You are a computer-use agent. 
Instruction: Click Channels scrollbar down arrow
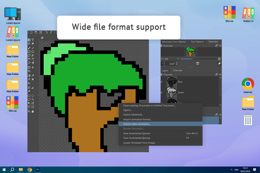[220, 105]
